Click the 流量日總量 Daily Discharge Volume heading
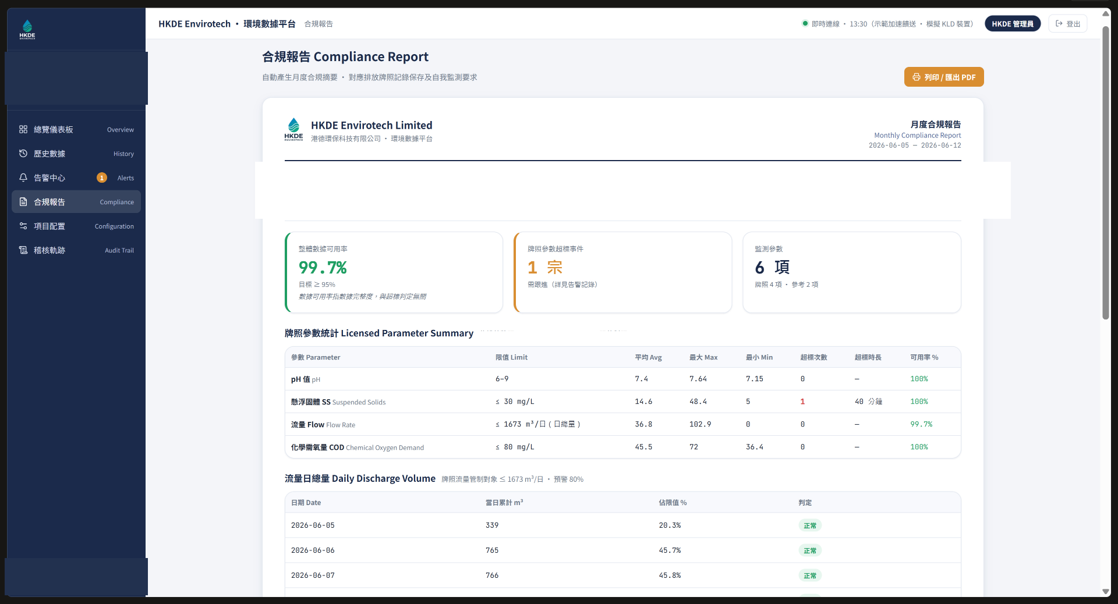This screenshot has width=1118, height=604. (x=360, y=478)
